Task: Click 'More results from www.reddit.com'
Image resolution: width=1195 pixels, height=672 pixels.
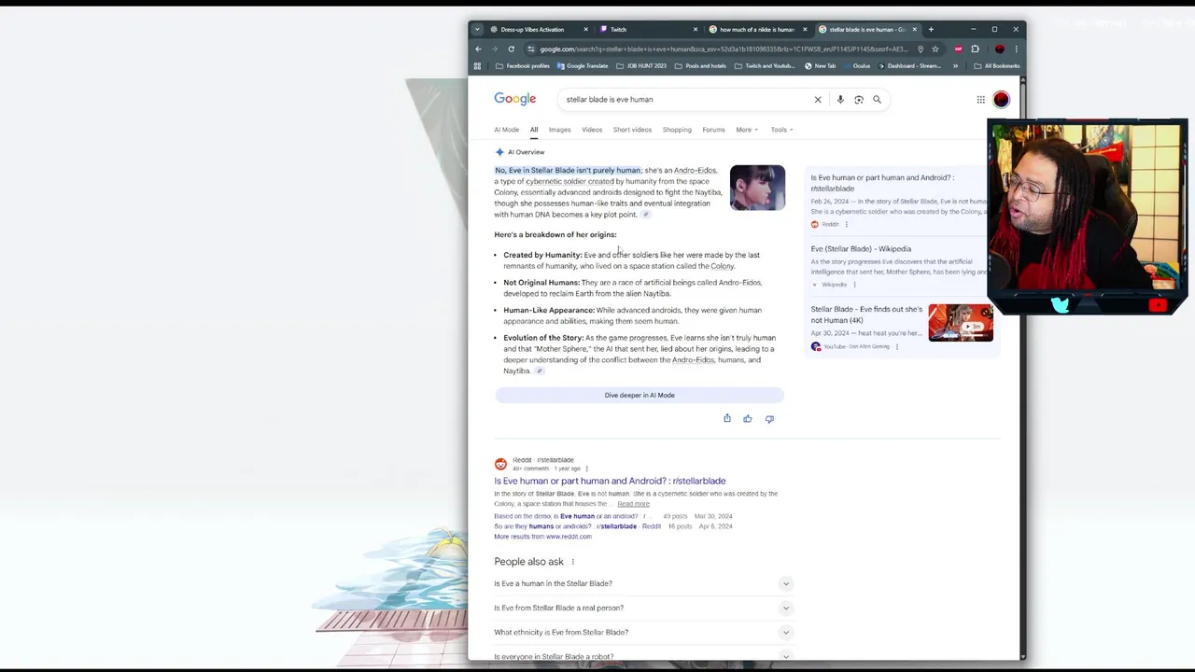Action: tap(542, 537)
